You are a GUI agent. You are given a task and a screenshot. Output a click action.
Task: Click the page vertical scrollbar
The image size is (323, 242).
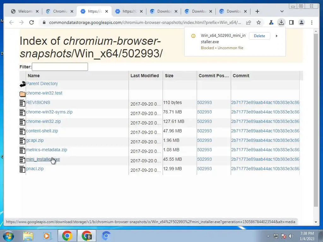316,120
